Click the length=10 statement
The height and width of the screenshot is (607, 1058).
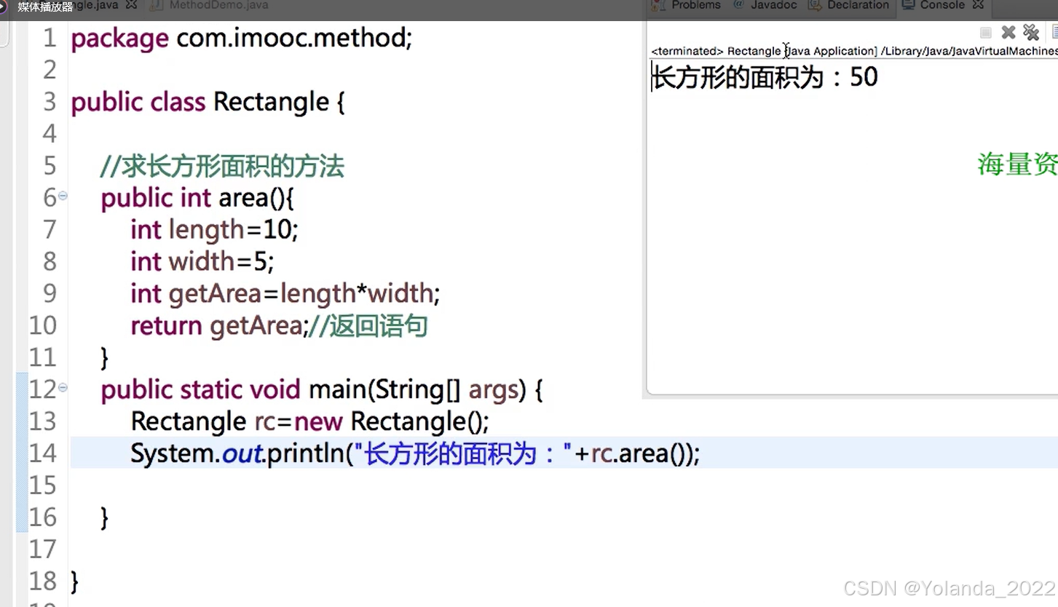[x=215, y=230]
